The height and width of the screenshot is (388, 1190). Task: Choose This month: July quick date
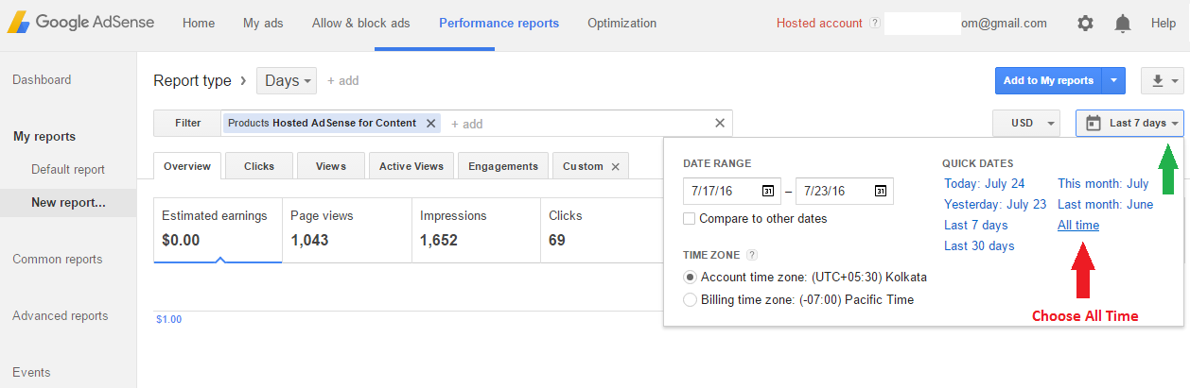(x=1103, y=184)
